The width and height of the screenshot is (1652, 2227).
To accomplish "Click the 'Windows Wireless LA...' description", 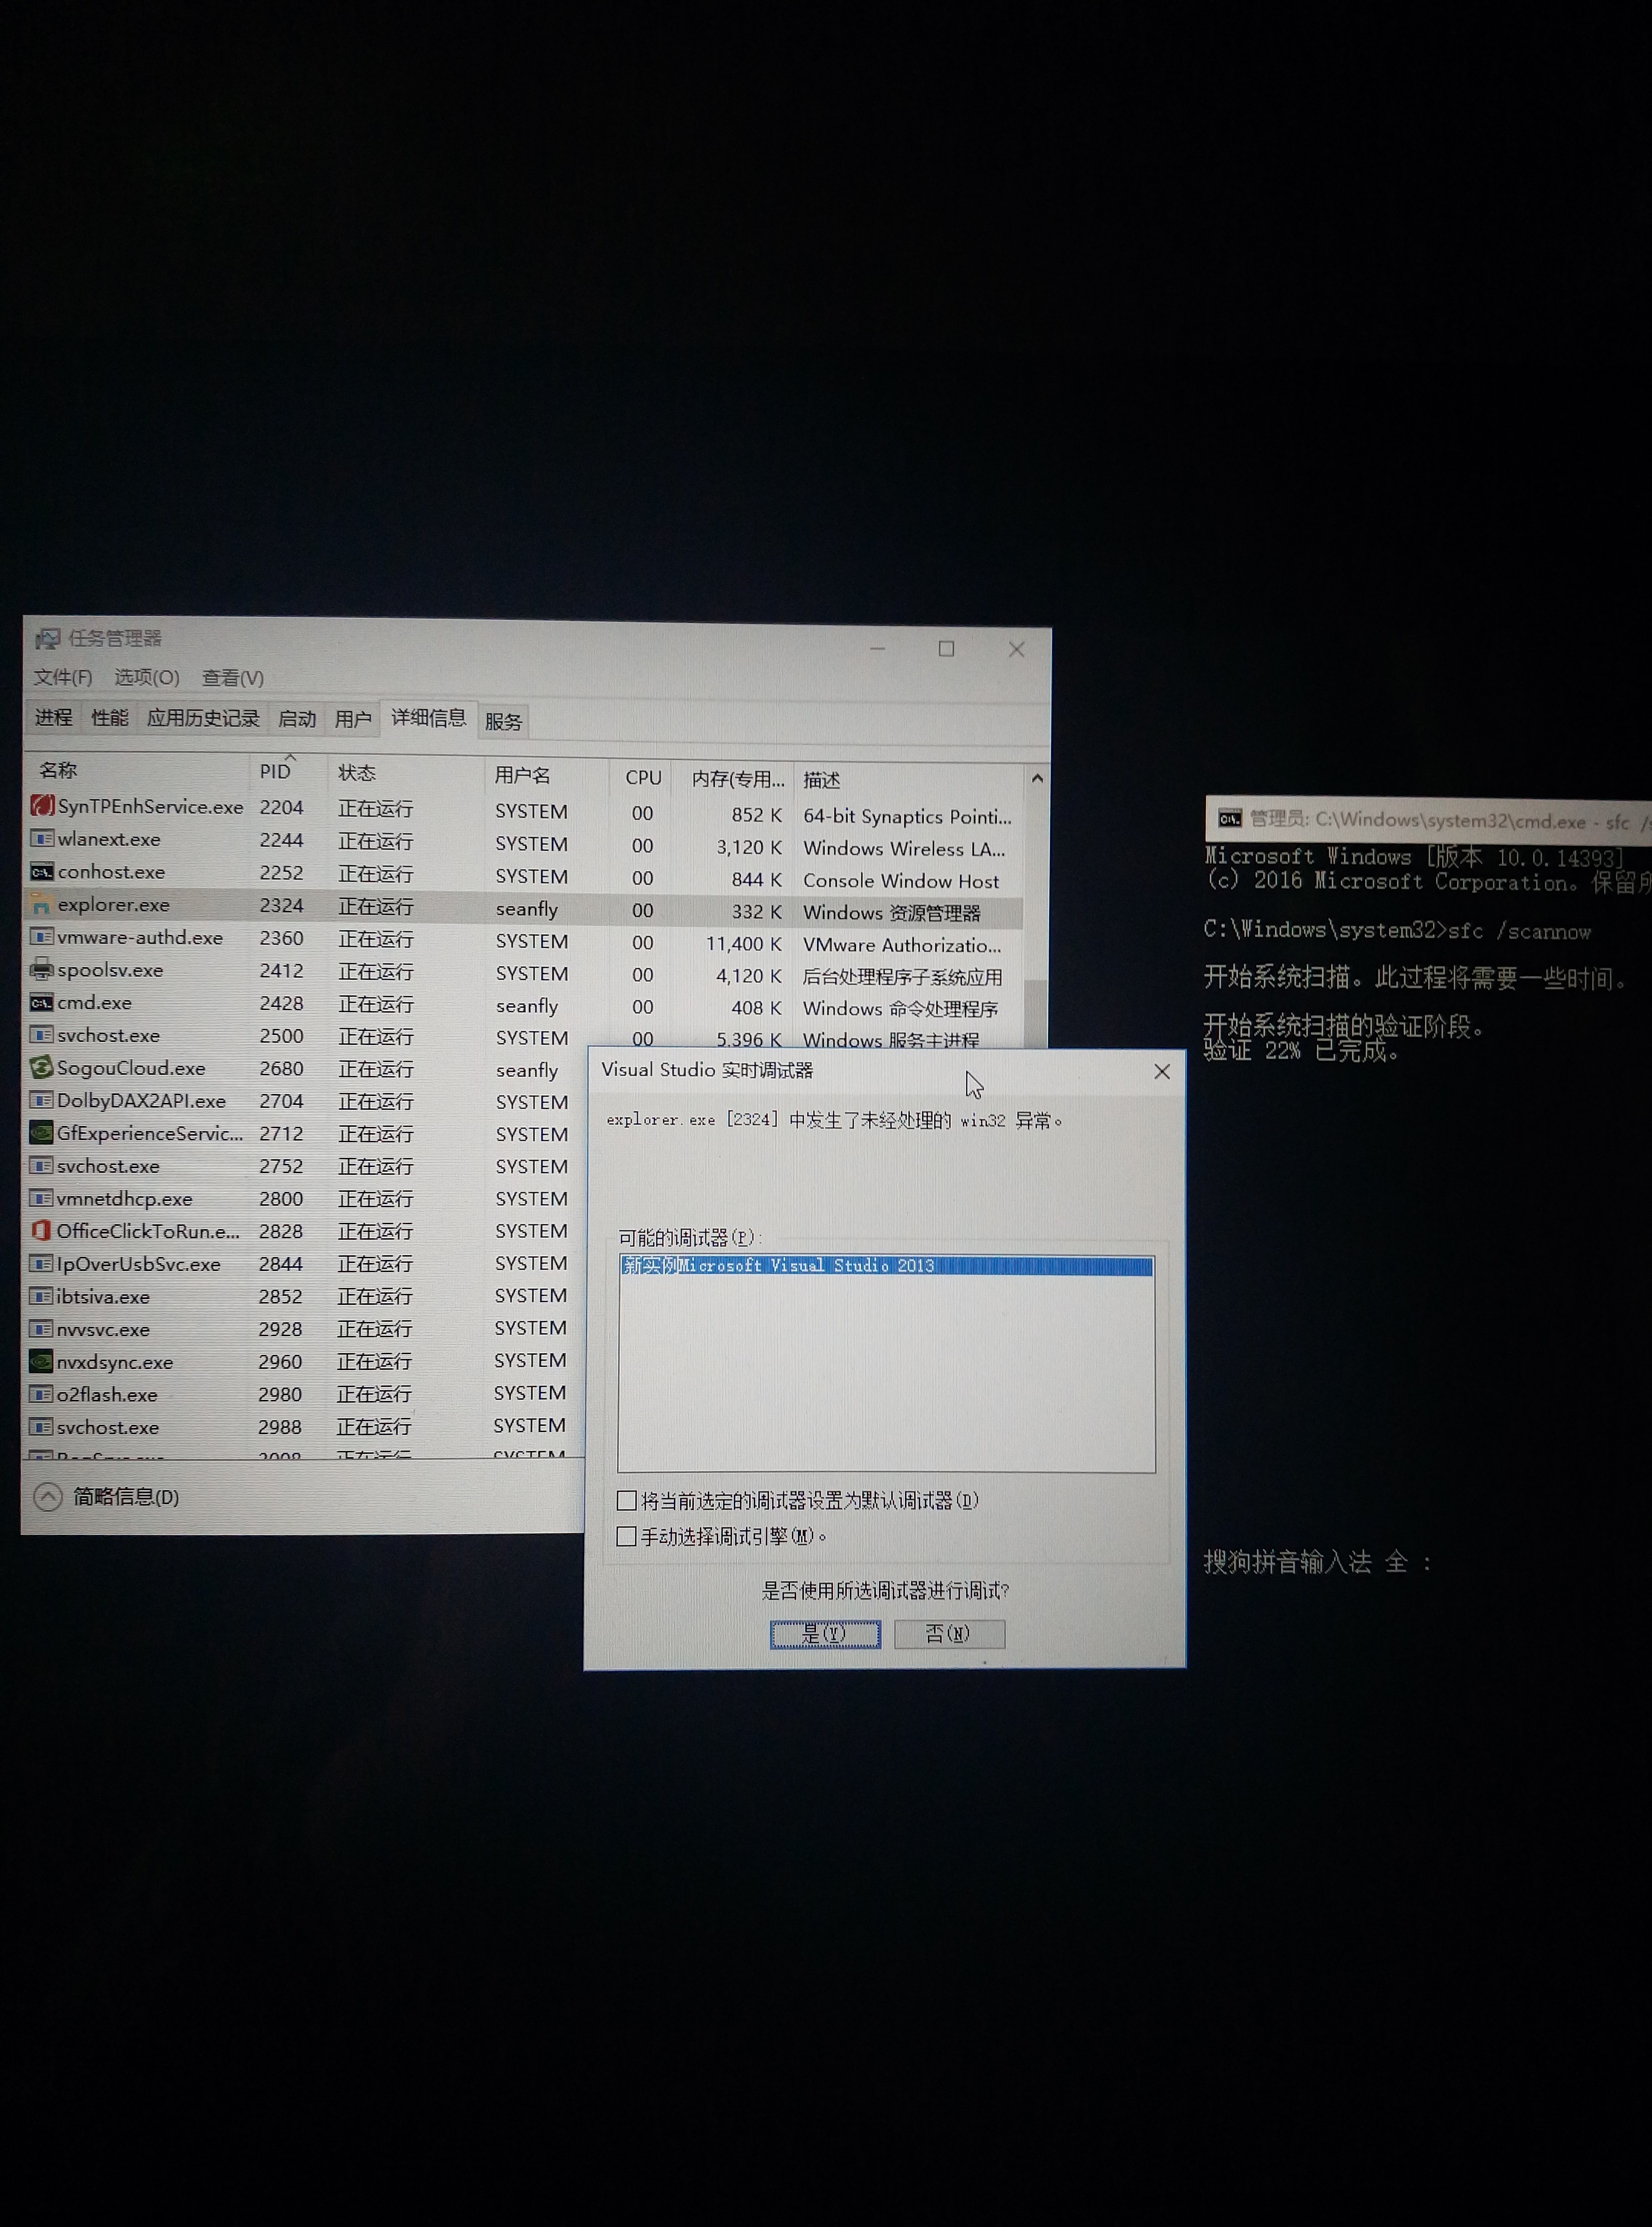I will (904, 849).
